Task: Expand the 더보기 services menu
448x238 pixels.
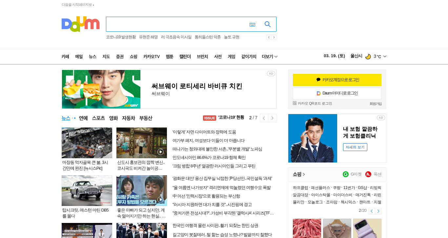Action: pos(270,57)
